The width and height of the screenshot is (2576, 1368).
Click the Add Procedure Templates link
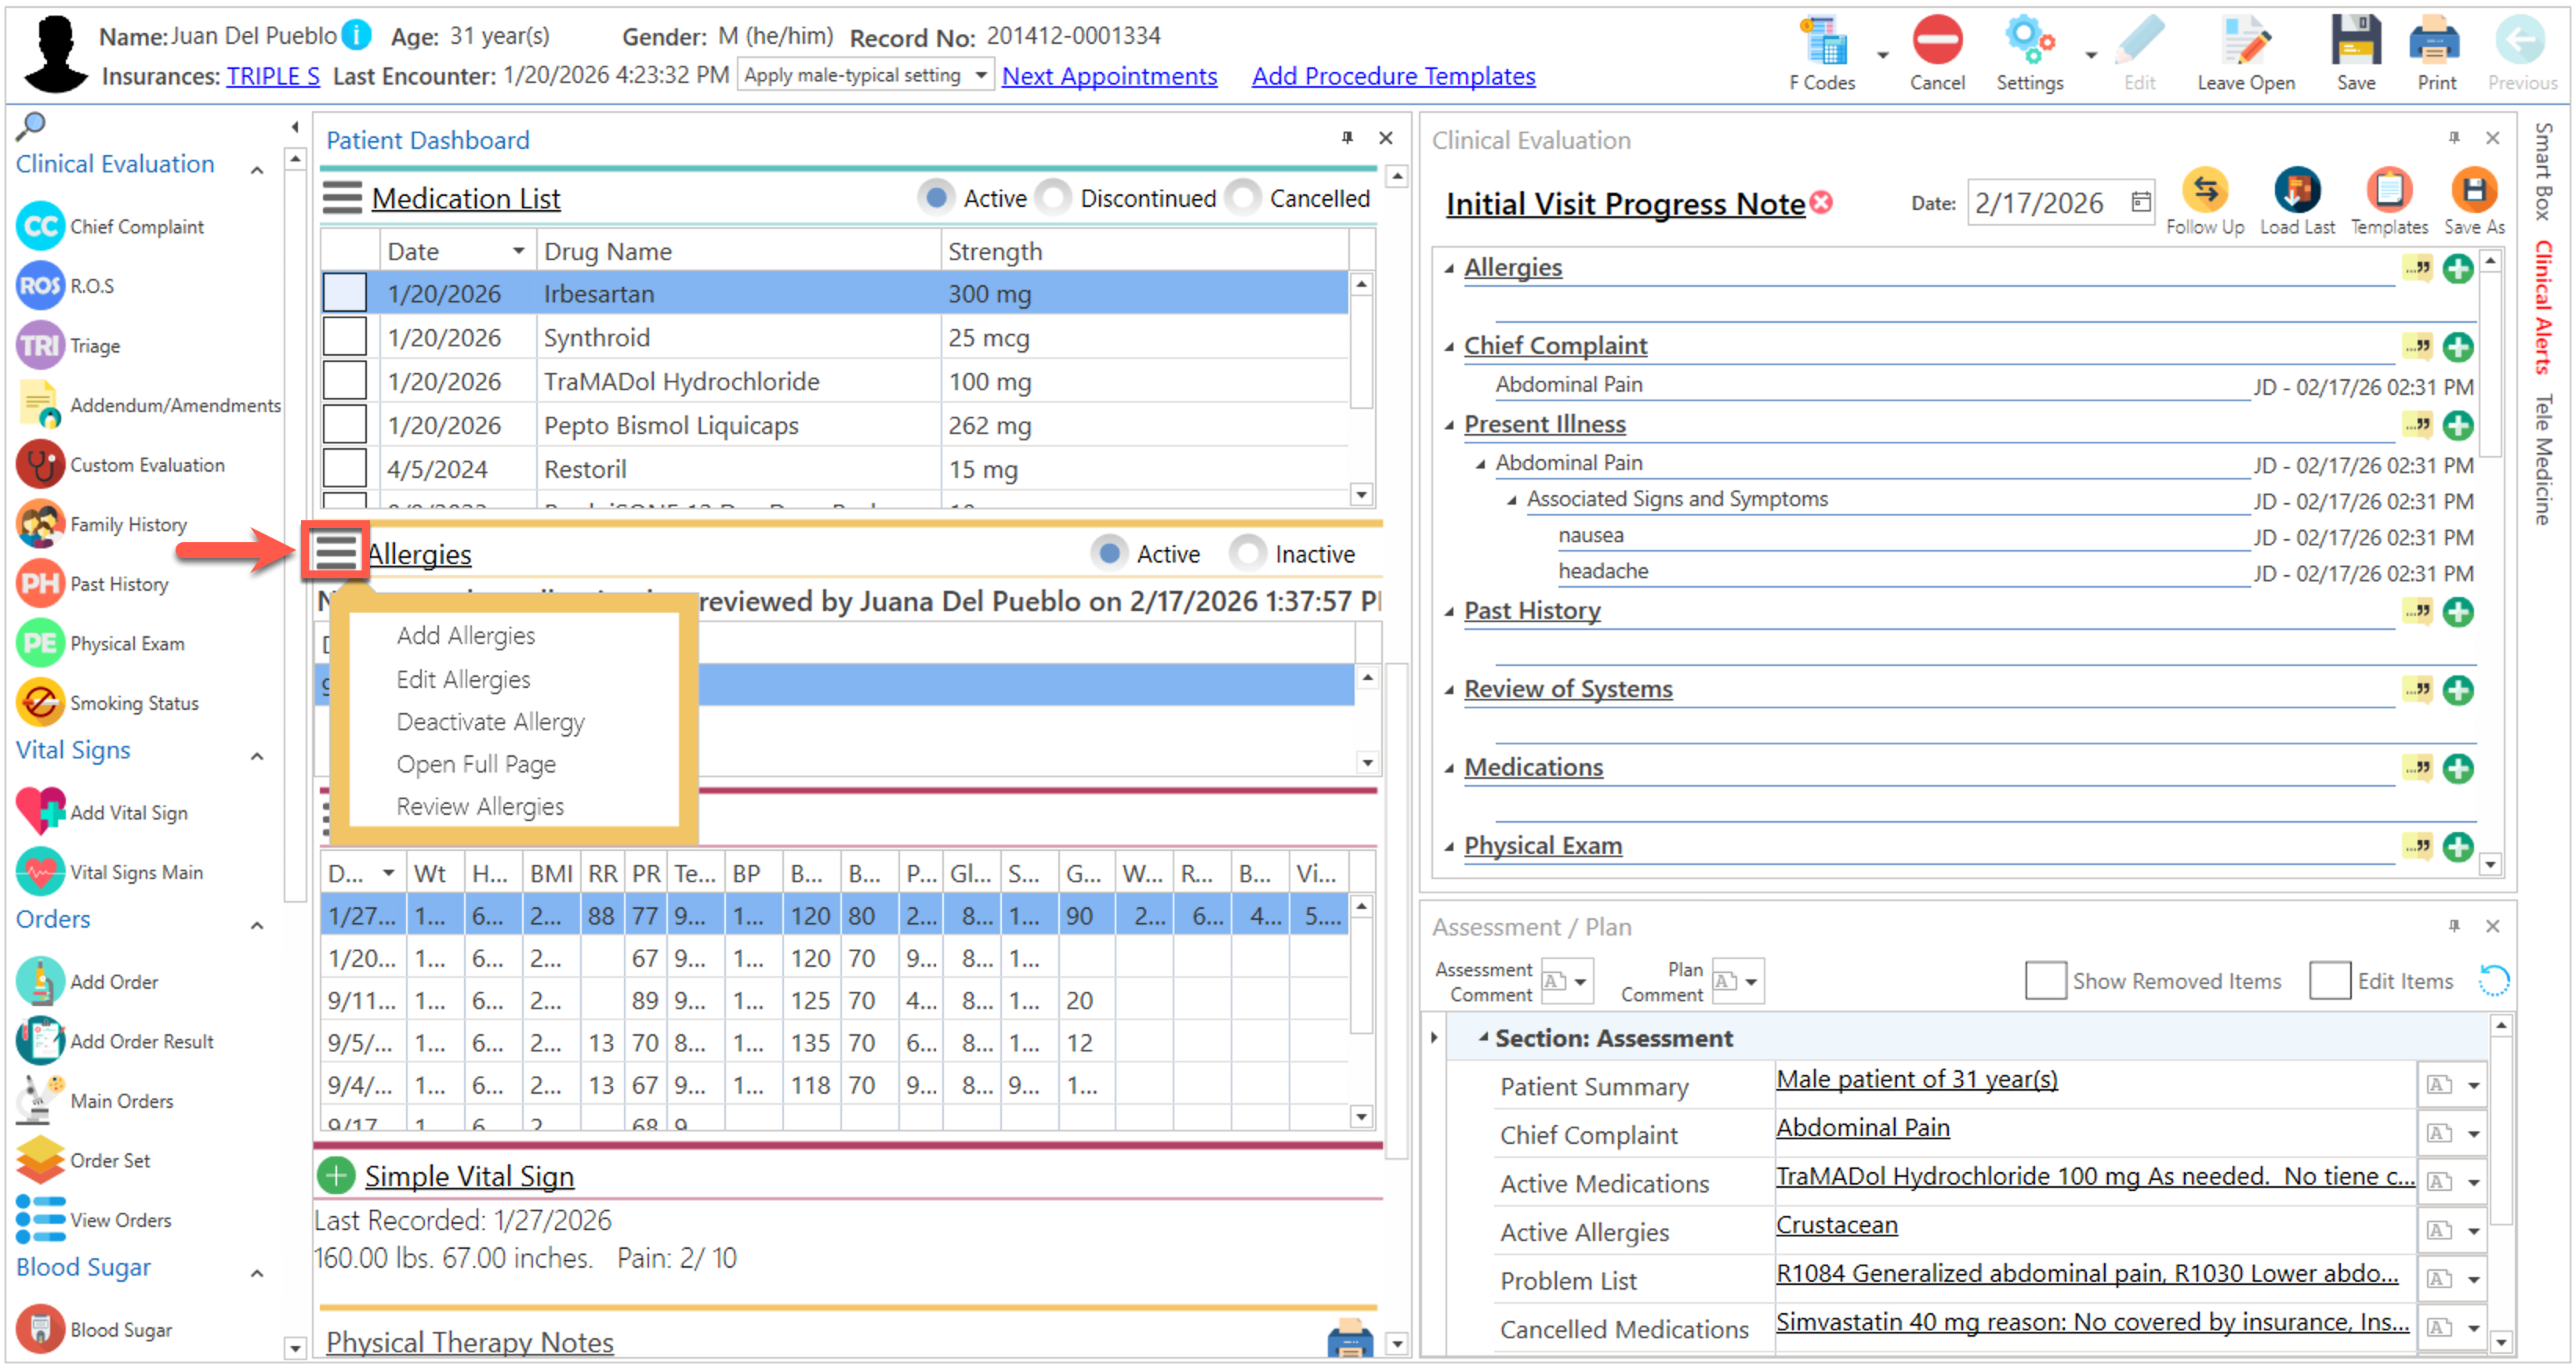tap(1392, 76)
